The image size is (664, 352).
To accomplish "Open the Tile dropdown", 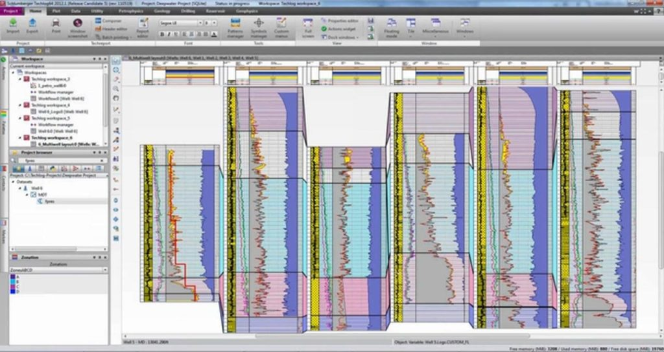I will click(410, 28).
